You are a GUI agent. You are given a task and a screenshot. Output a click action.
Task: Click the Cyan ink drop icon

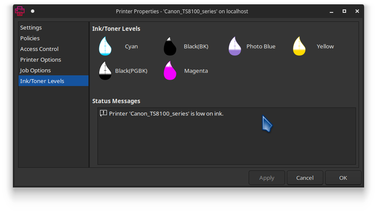point(105,46)
